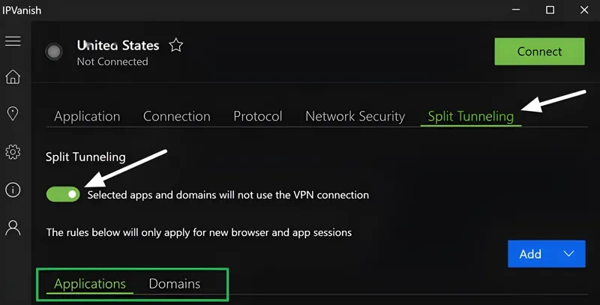
Task: Click the United States location name
Action: pos(118,46)
